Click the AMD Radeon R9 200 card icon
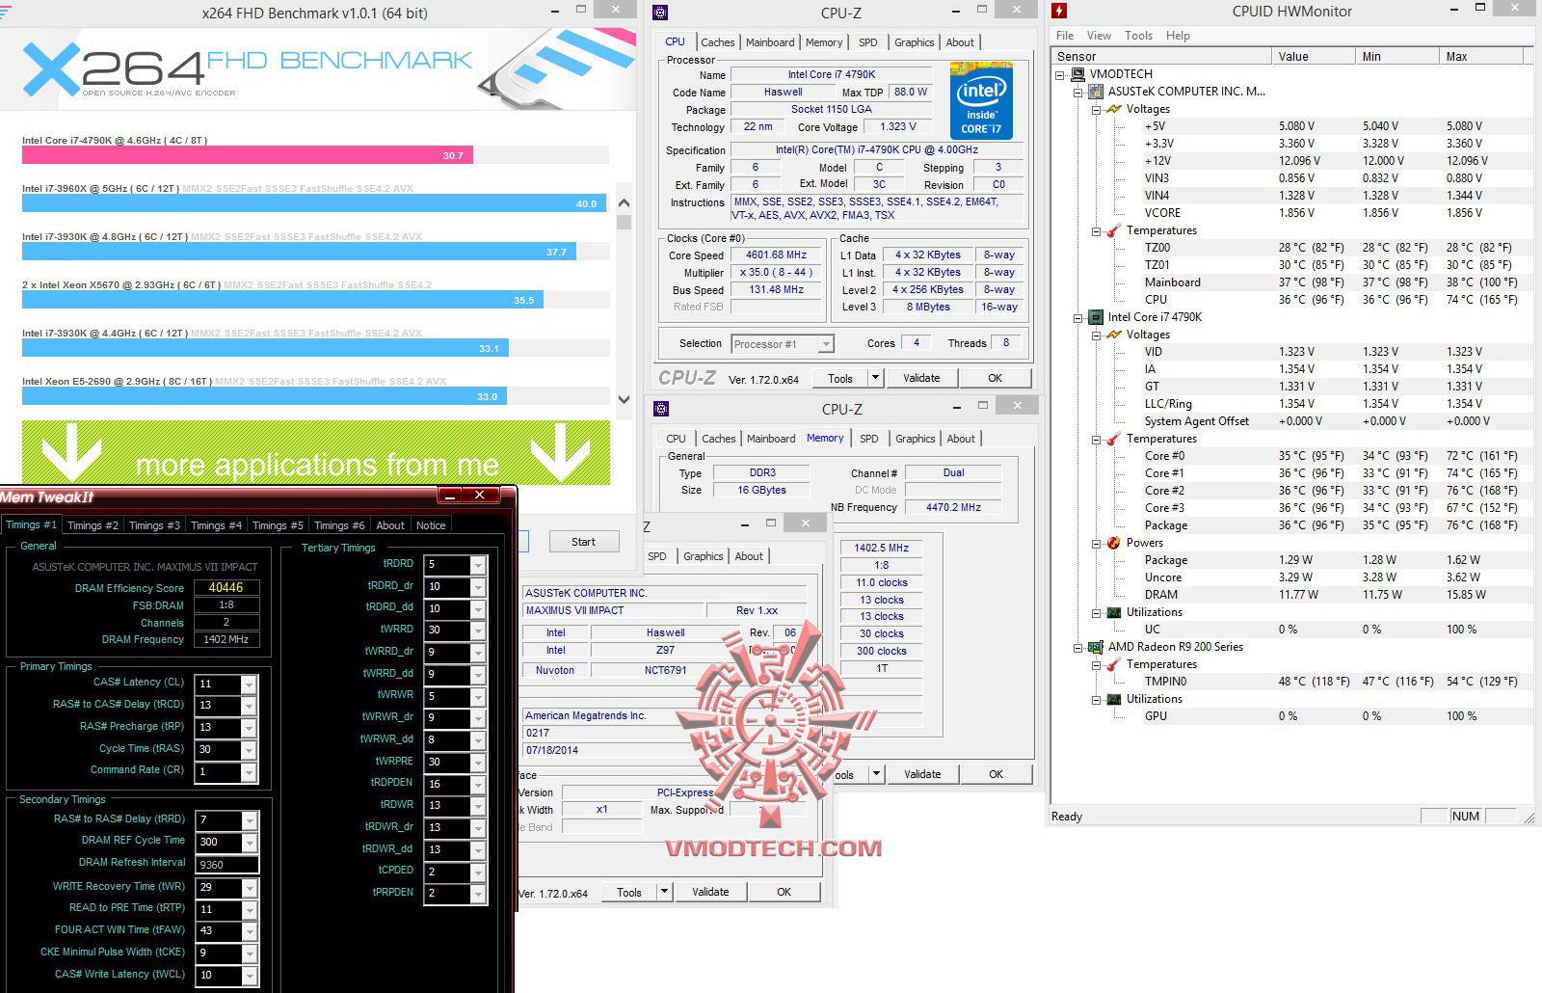Image resolution: width=1542 pixels, height=993 pixels. coord(1096,647)
